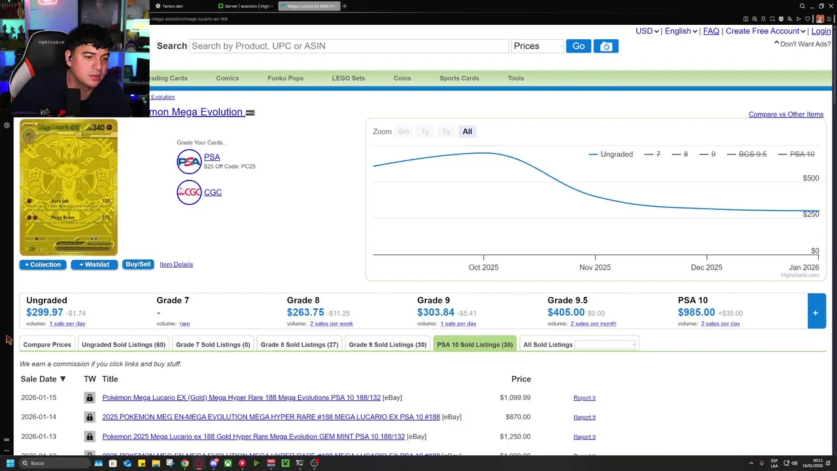
Task: Open Opera GX from the taskbar
Action: (x=199, y=463)
